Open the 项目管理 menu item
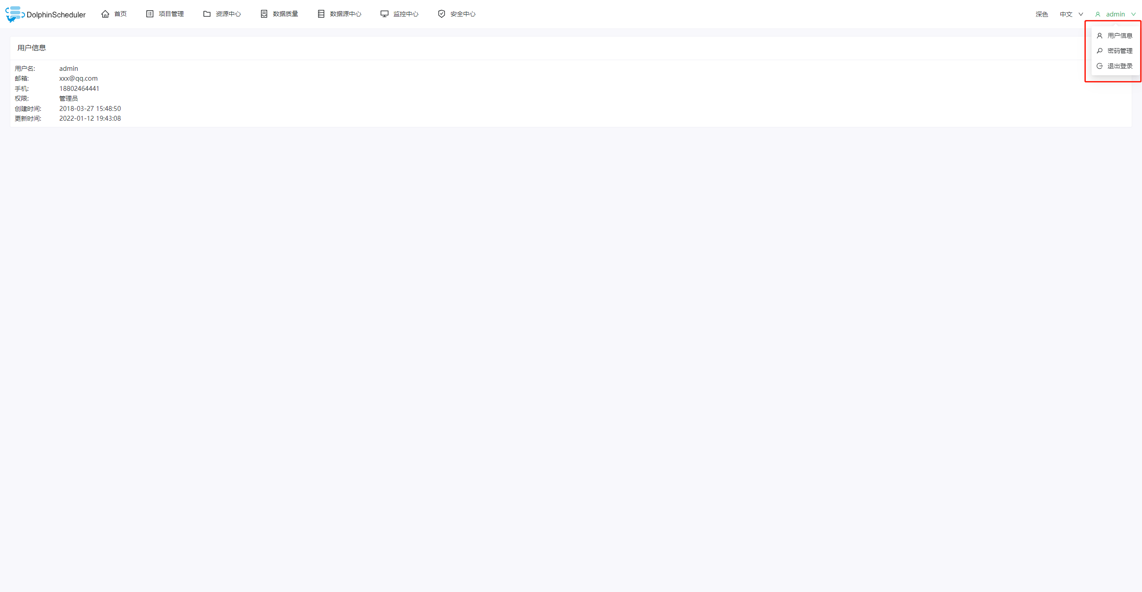The width and height of the screenshot is (1142, 592). click(x=165, y=14)
